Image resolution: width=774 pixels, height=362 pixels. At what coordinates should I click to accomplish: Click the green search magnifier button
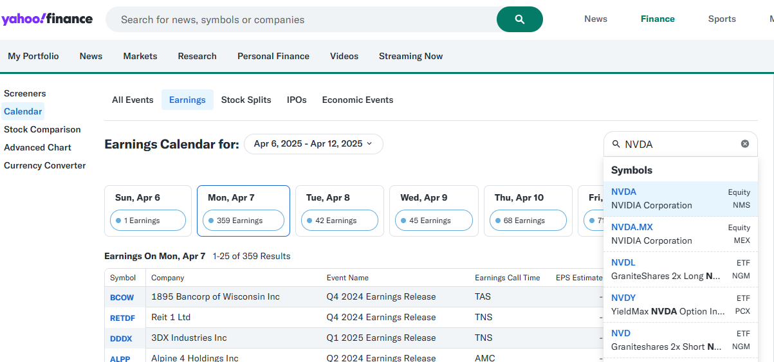coord(520,19)
